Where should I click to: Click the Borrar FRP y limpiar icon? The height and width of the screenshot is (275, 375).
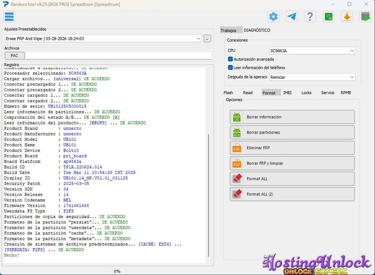click(237, 163)
